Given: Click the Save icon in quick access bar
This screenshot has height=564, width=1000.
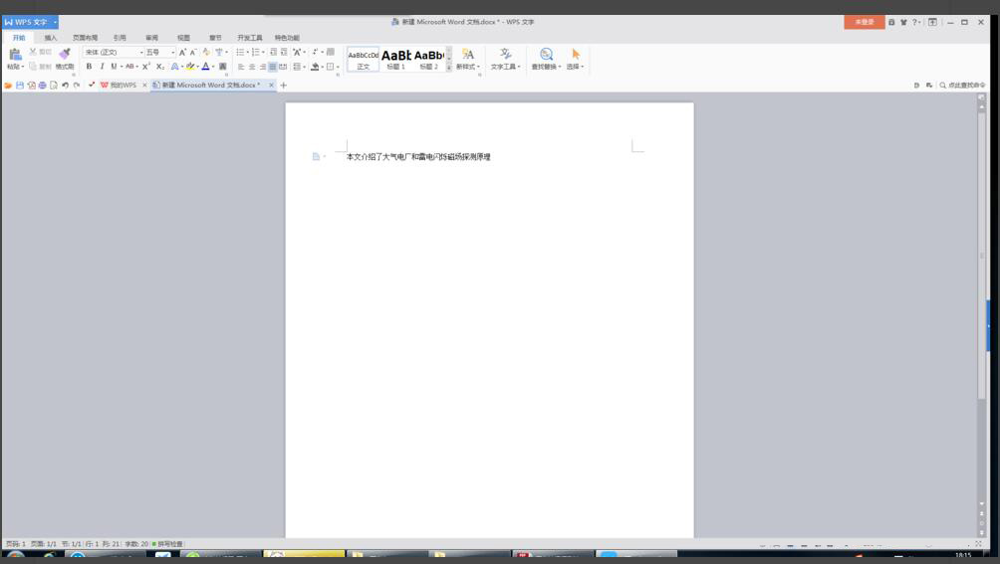Looking at the screenshot, I should point(20,86).
